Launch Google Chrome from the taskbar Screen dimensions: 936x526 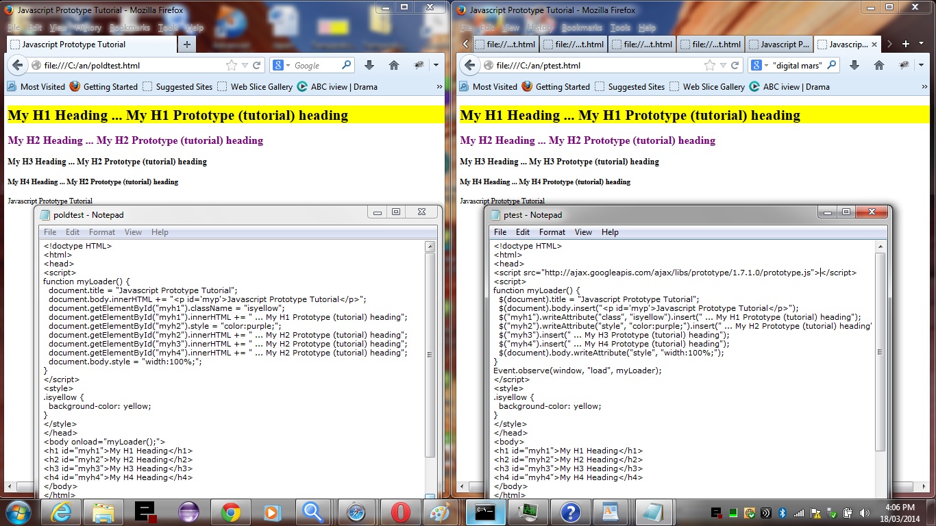click(230, 512)
